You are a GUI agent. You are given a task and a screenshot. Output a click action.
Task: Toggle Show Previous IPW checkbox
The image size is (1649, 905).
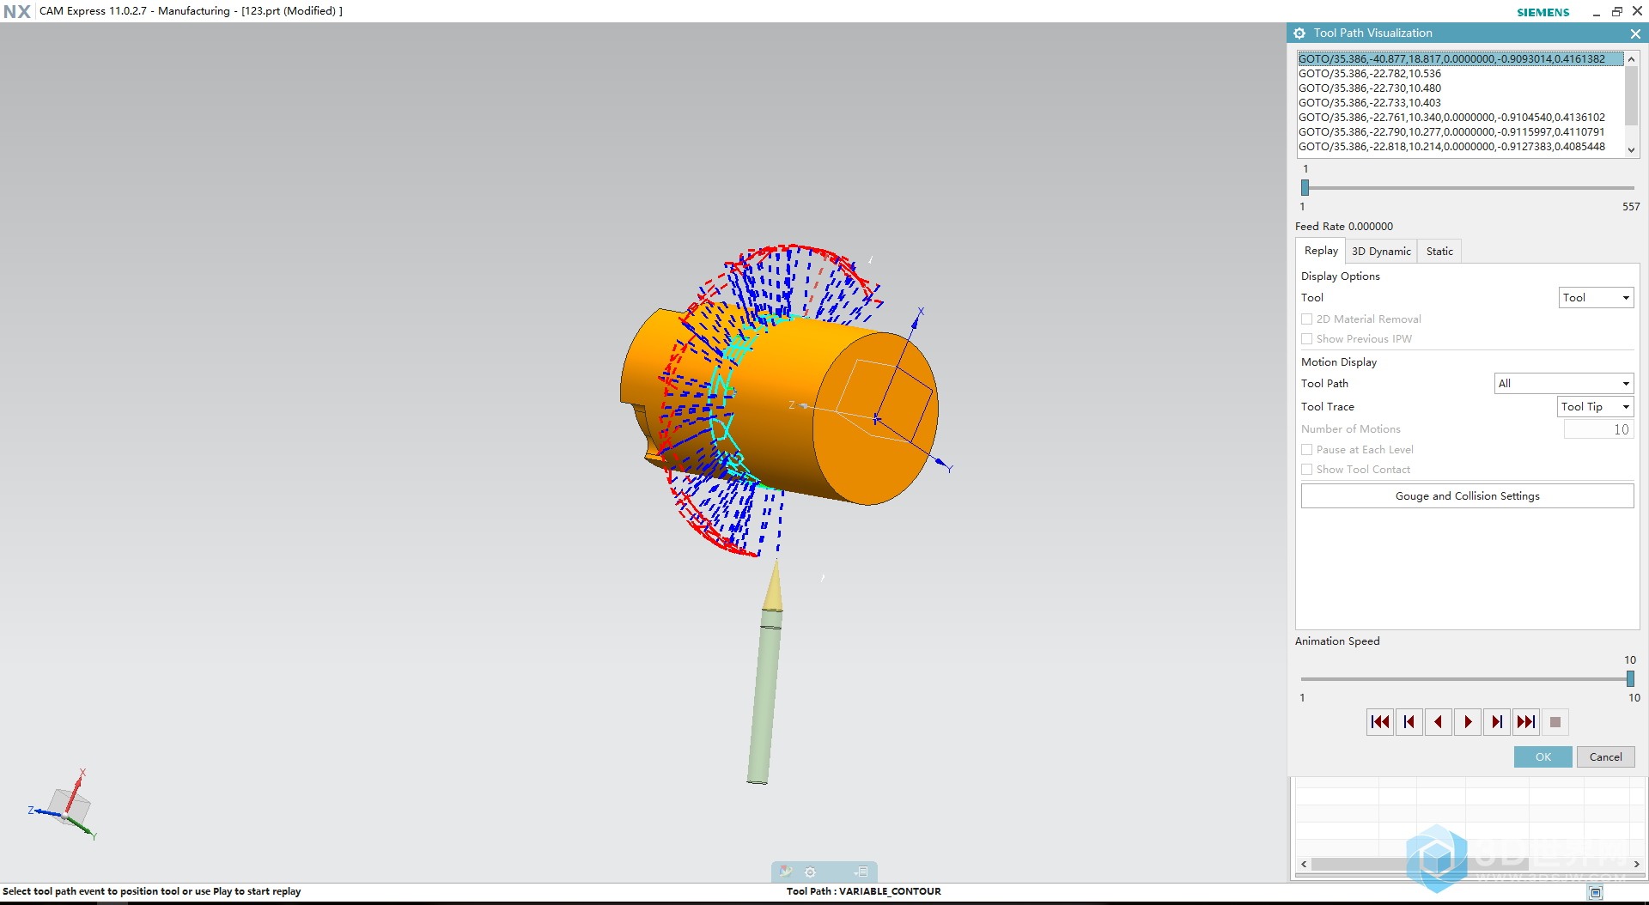pos(1307,339)
